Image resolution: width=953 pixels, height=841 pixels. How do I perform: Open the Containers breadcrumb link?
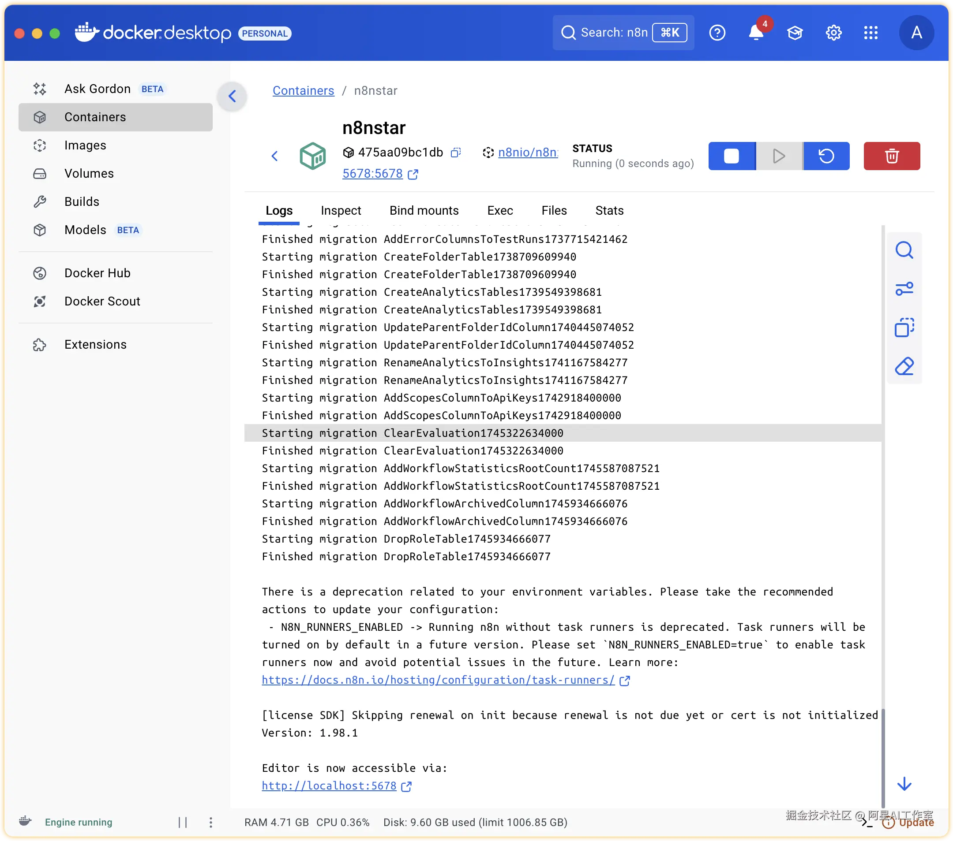point(303,90)
